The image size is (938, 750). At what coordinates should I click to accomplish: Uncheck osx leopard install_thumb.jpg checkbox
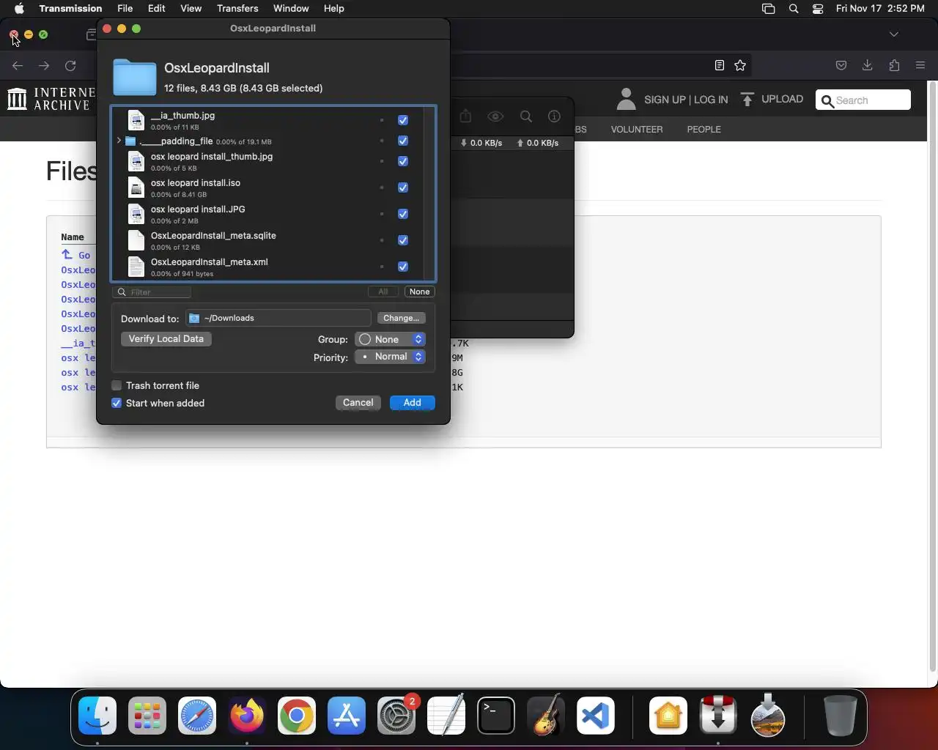point(403,161)
